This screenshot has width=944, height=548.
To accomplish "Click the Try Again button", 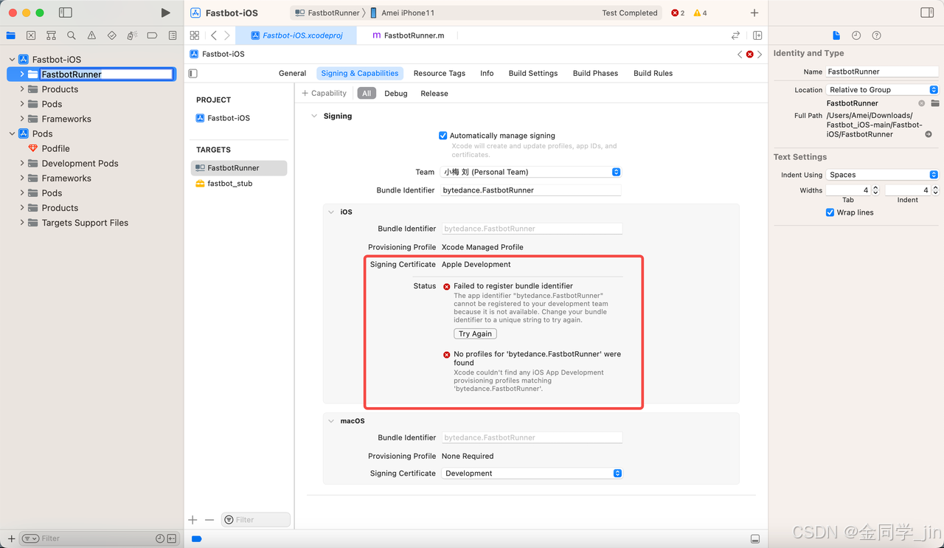I will coord(475,334).
